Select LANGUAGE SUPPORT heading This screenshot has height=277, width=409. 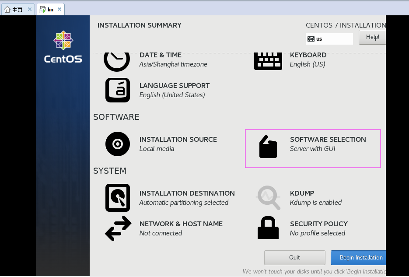coord(175,86)
